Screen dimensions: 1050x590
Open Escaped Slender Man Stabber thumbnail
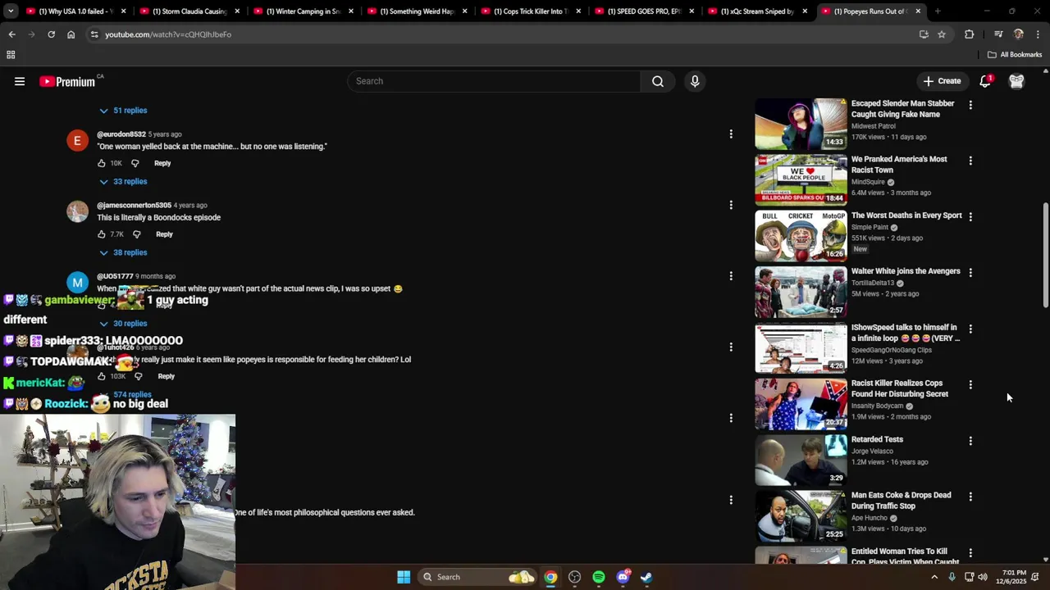801,124
